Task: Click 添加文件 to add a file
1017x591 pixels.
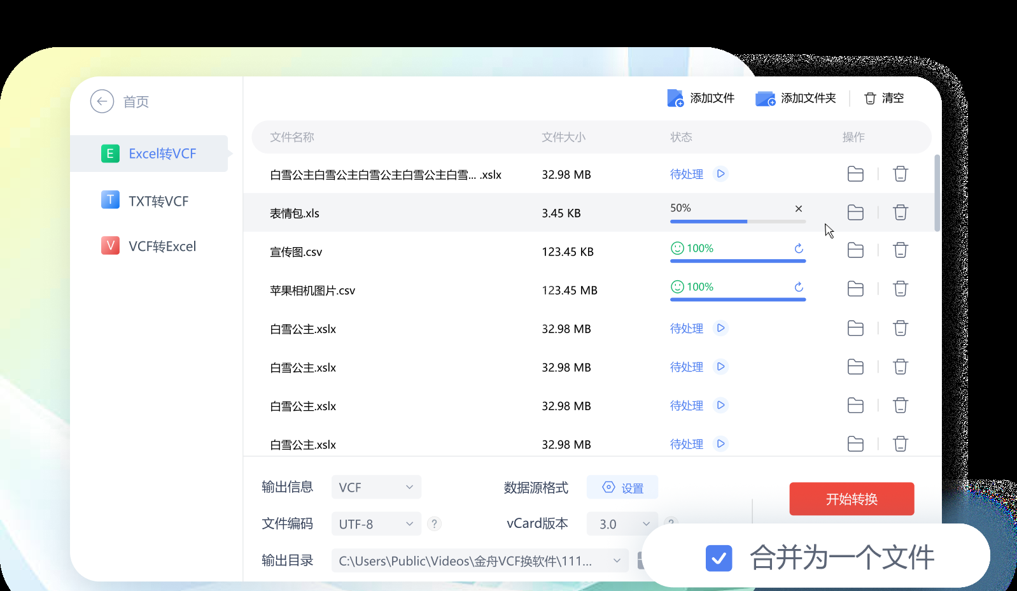Action: coord(701,98)
